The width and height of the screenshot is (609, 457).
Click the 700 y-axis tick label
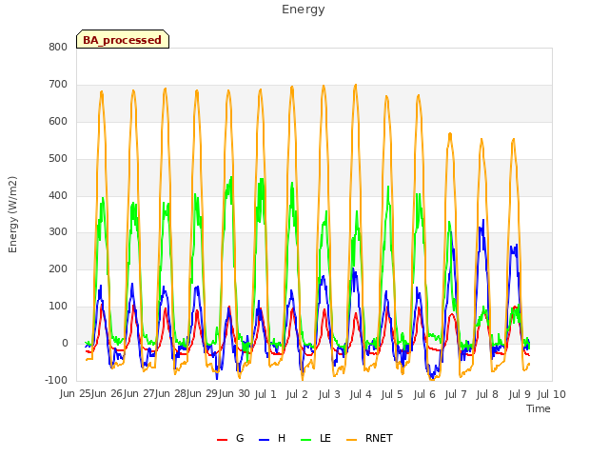click(58, 84)
